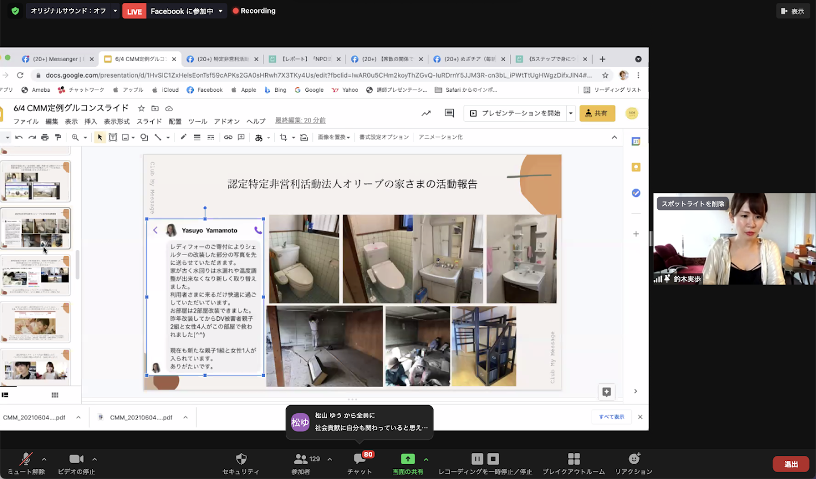Click the Border dash style icon
This screenshot has height=479, width=816.
[x=210, y=137]
